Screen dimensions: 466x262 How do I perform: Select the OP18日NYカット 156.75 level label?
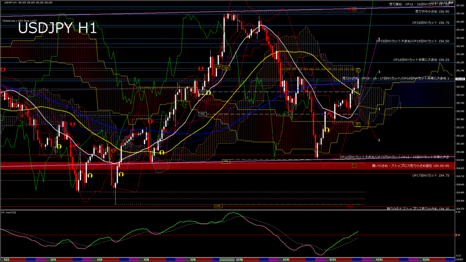(x=431, y=22)
